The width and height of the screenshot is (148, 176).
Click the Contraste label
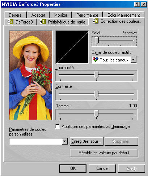(64, 86)
